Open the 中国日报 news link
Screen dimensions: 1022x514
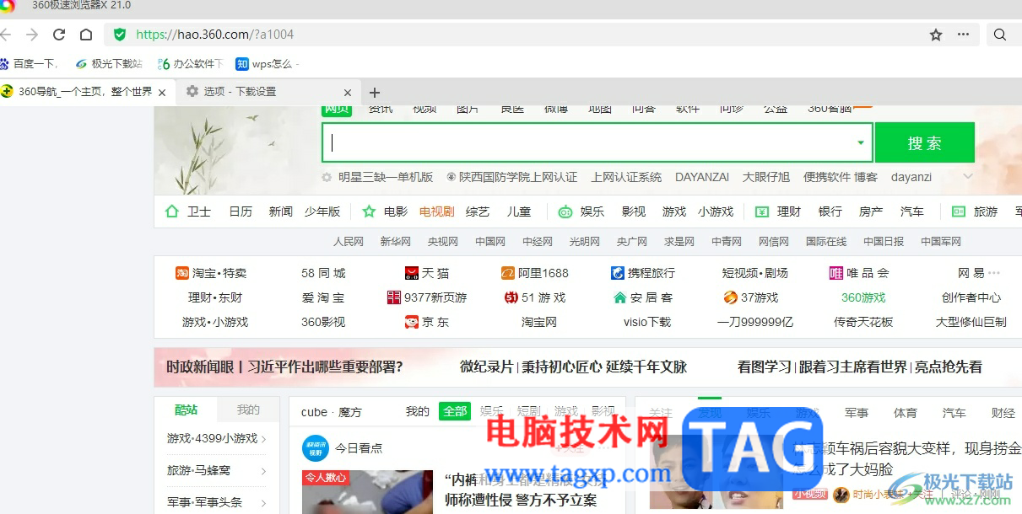pos(884,241)
